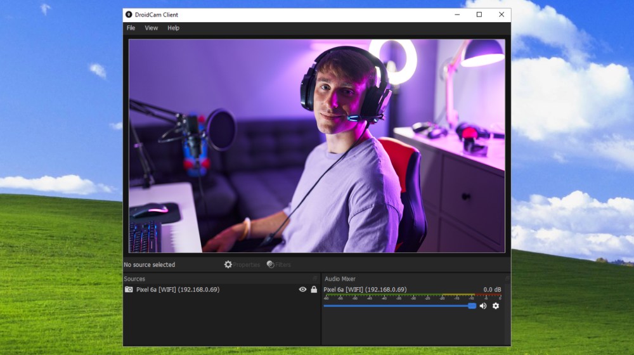Pop out the Audio Mixer dock panel
The height and width of the screenshot is (355, 634).
507,278
